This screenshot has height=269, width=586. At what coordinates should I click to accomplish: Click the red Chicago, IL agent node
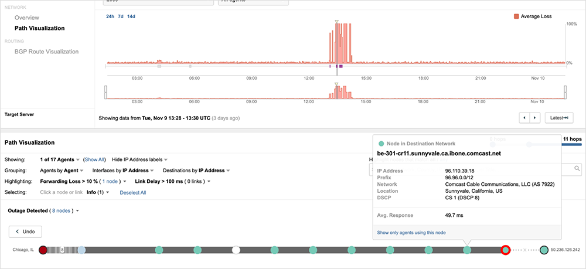pyautogui.click(x=43, y=250)
